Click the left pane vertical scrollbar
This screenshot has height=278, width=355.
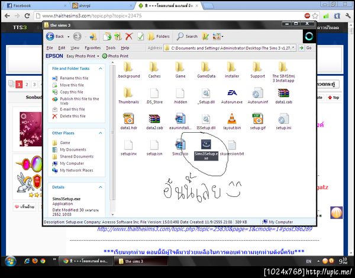[x=112, y=133]
